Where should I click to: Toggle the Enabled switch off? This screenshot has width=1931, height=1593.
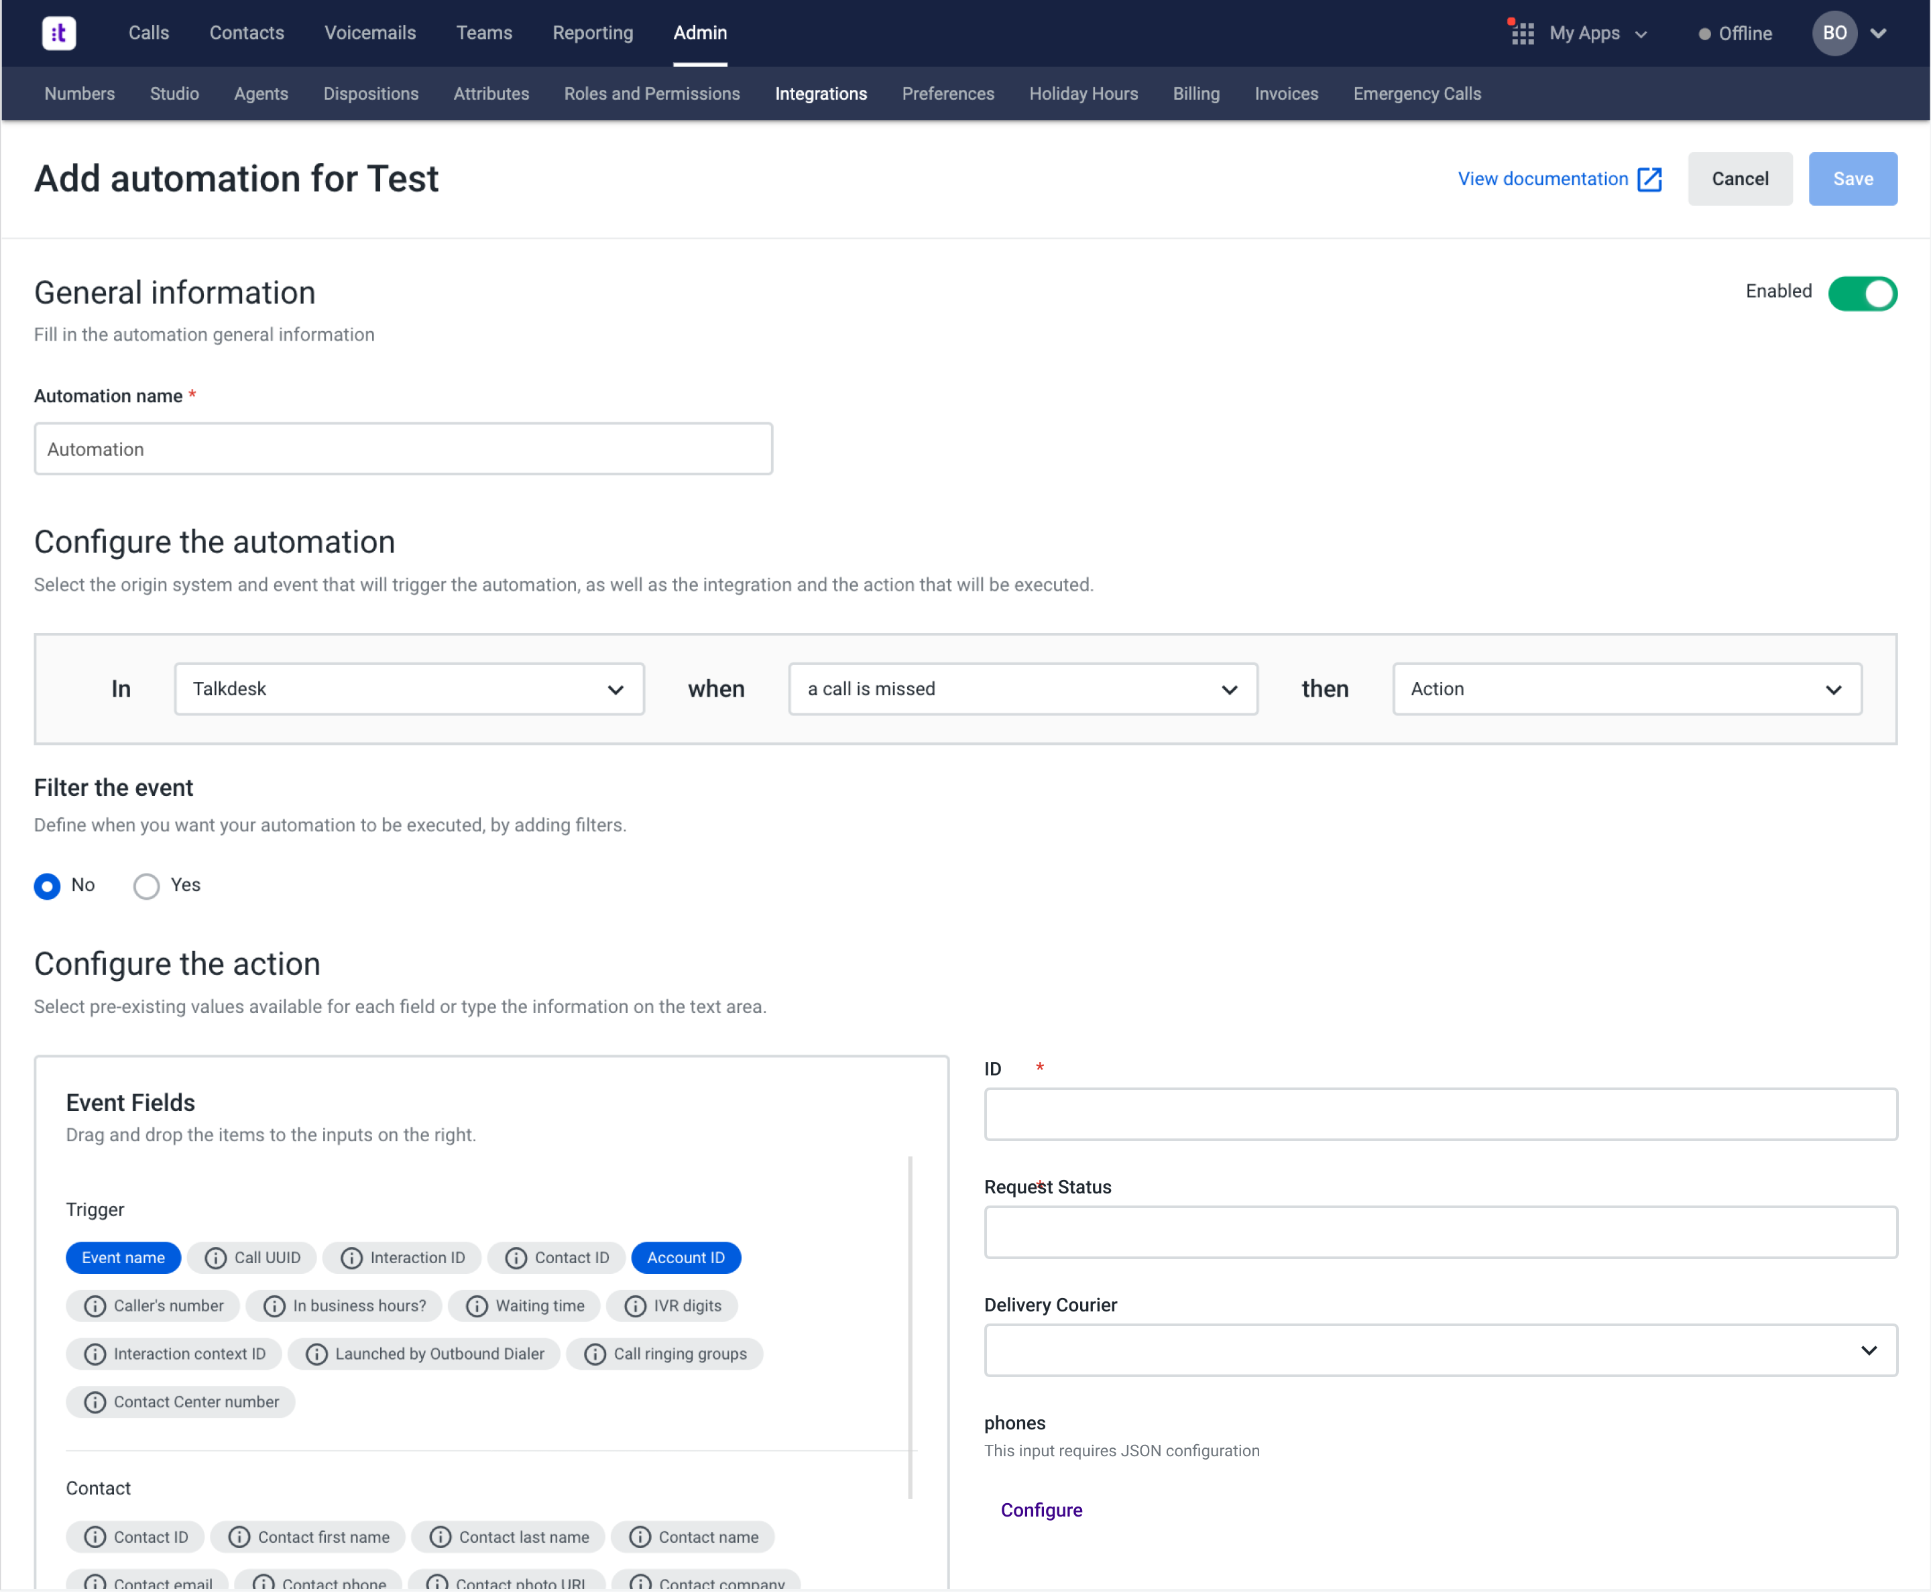coord(1862,294)
